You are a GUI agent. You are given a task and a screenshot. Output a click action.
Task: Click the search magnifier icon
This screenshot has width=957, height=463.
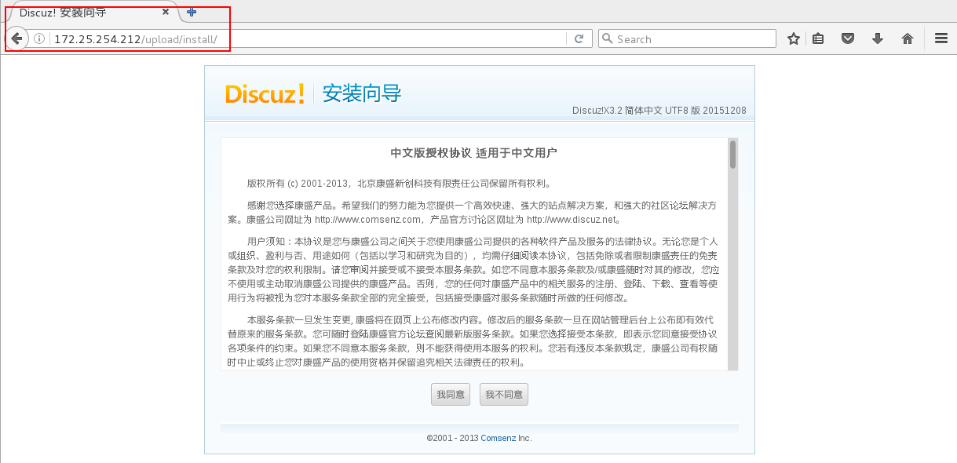[607, 38]
